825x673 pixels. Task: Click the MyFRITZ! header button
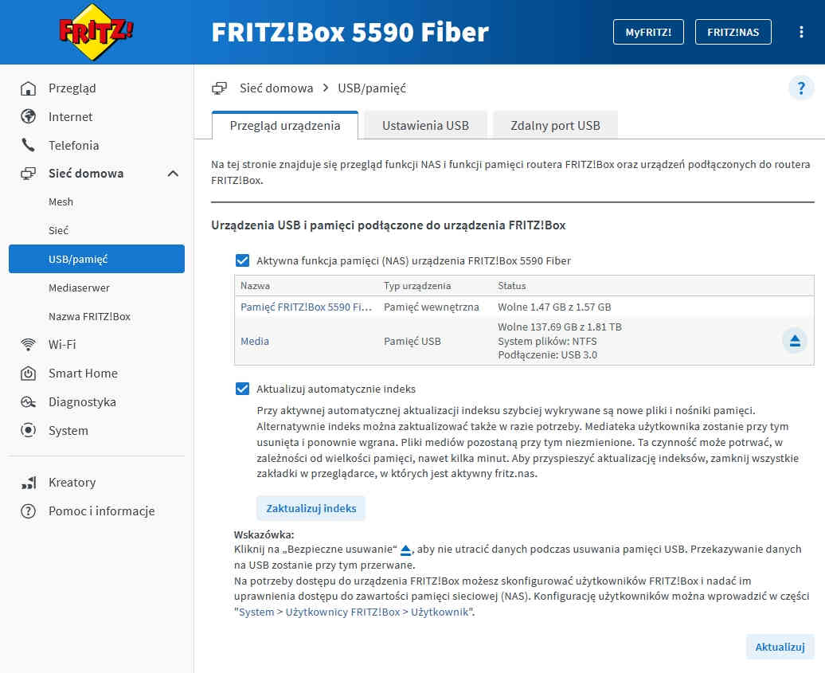coord(648,32)
